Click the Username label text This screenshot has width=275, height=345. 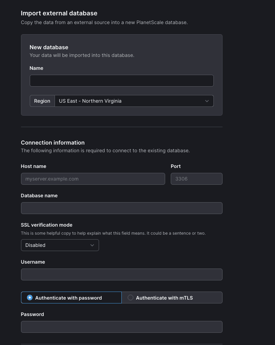tap(33, 262)
